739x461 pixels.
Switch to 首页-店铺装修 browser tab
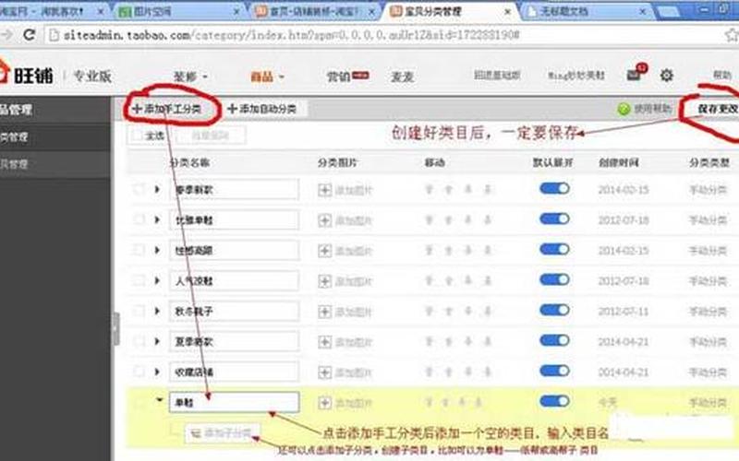point(315,11)
